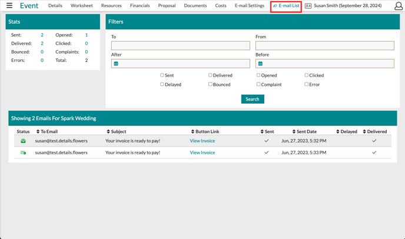Click the leaf icon beside E-mail List
The width and height of the screenshot is (405, 239).
[x=275, y=6]
